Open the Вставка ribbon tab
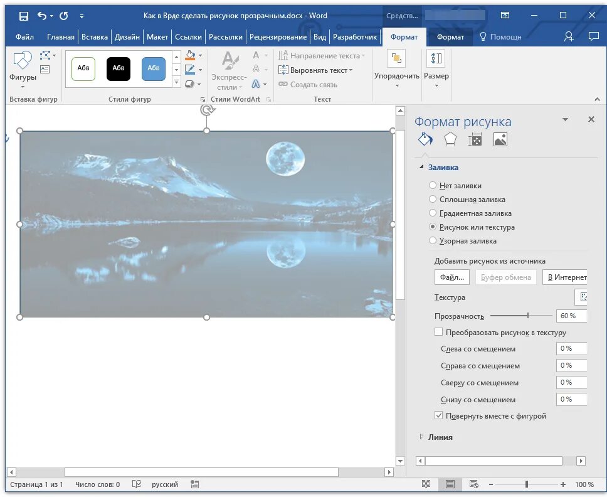 pyautogui.click(x=95, y=37)
